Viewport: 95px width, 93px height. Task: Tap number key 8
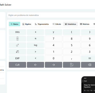coord(71,39)
